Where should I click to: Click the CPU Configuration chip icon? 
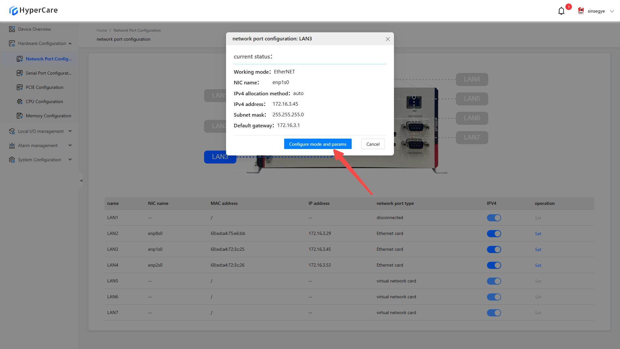coord(20,101)
